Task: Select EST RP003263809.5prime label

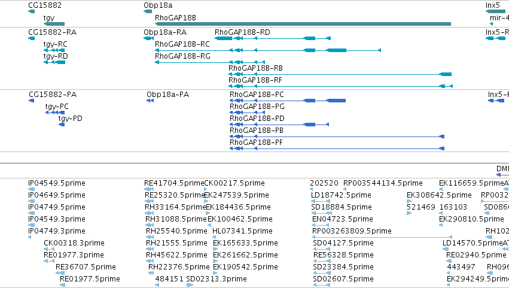Action: tap(352, 232)
